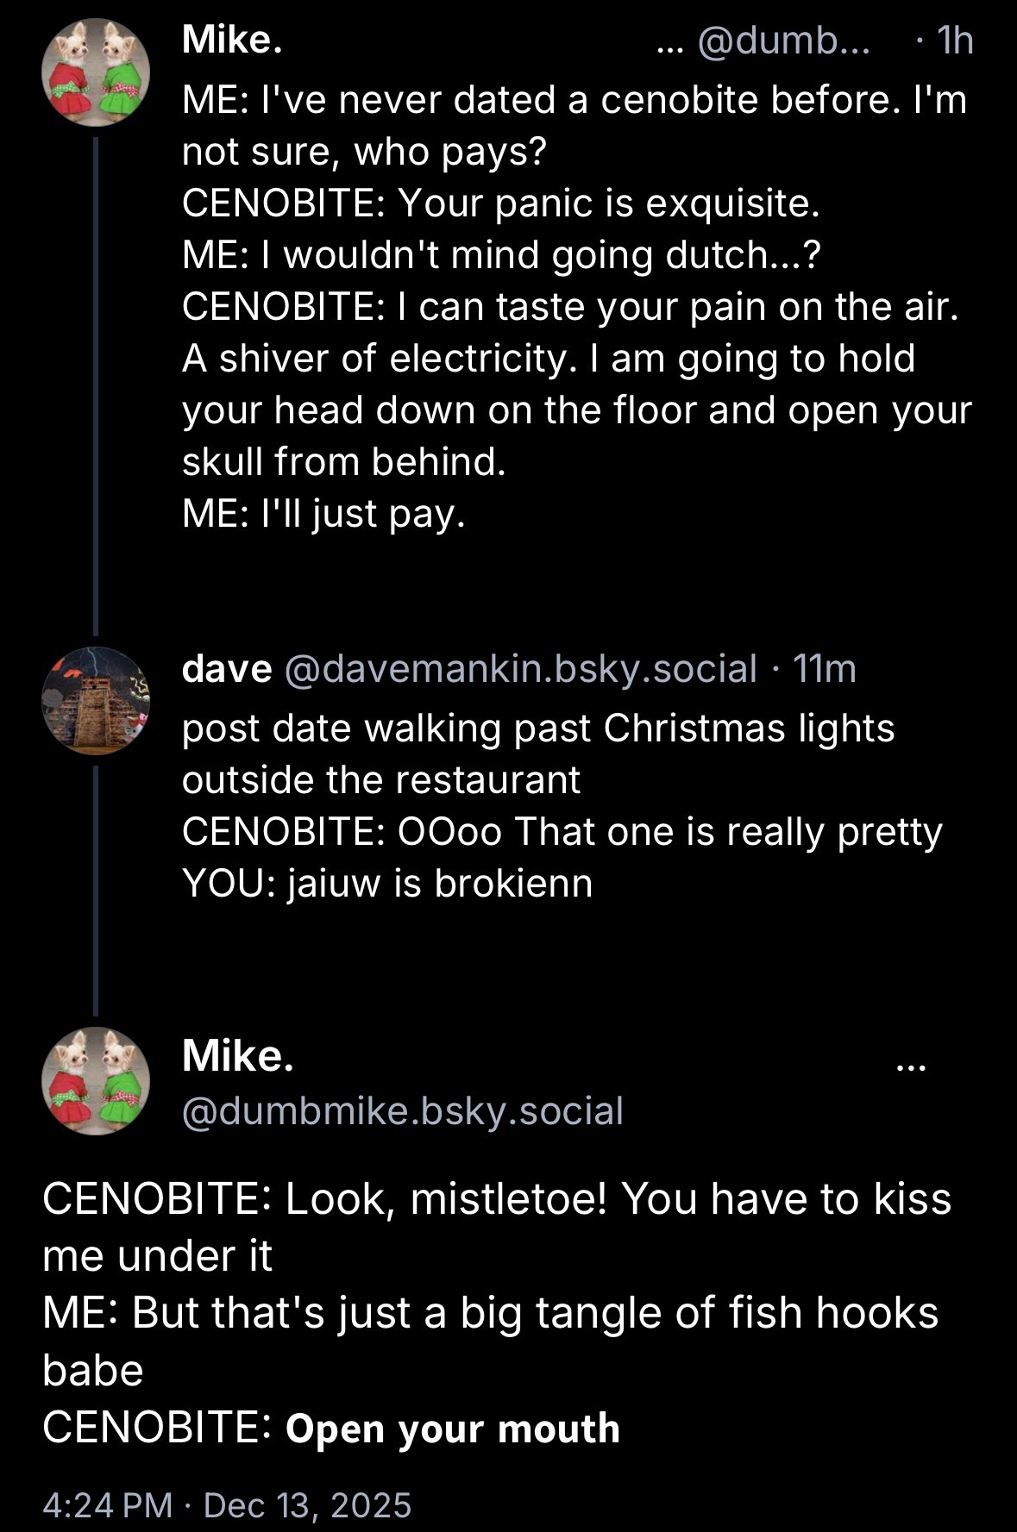Viewport: 1017px width, 1532px height.
Task: Open dave's pyramid avatar
Action: (x=96, y=700)
